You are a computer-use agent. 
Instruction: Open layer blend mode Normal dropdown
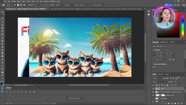(x=160, y=82)
